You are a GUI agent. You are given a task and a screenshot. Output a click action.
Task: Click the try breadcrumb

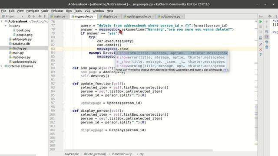[142, 154]
